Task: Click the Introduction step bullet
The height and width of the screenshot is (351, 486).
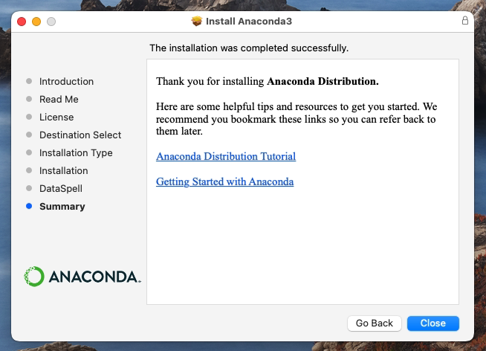Action: (29, 81)
